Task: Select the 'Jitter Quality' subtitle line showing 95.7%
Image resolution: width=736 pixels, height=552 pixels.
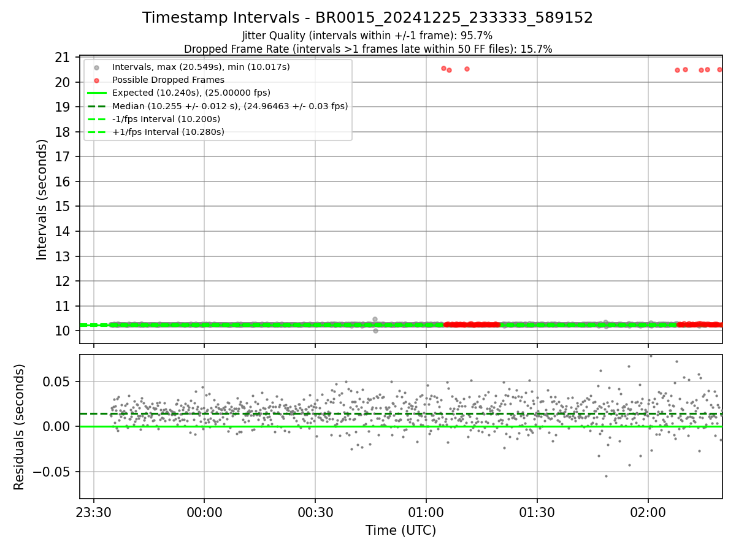Action: [x=367, y=36]
